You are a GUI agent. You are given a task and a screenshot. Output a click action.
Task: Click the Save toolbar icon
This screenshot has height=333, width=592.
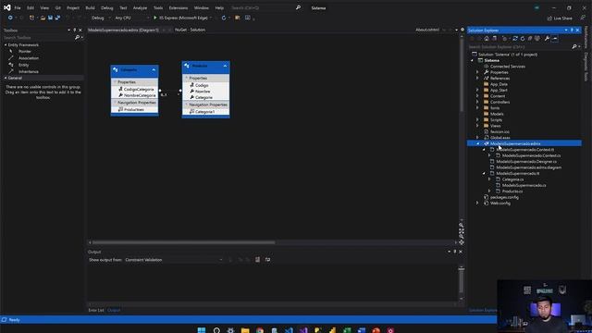coord(50,18)
